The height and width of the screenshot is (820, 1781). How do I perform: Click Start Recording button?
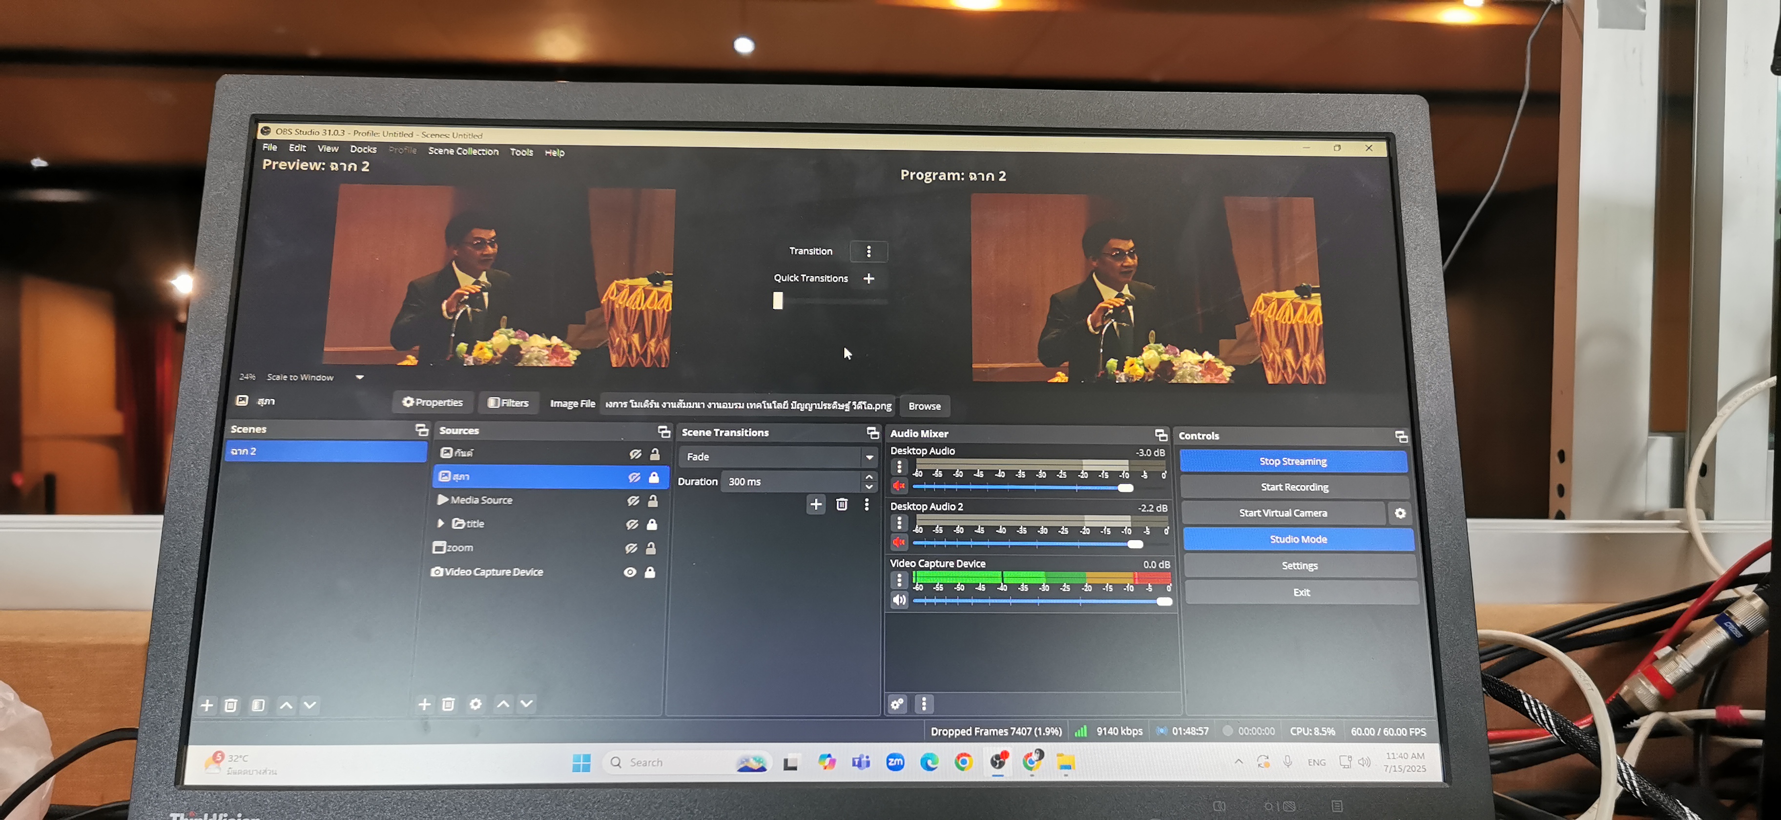click(x=1294, y=488)
